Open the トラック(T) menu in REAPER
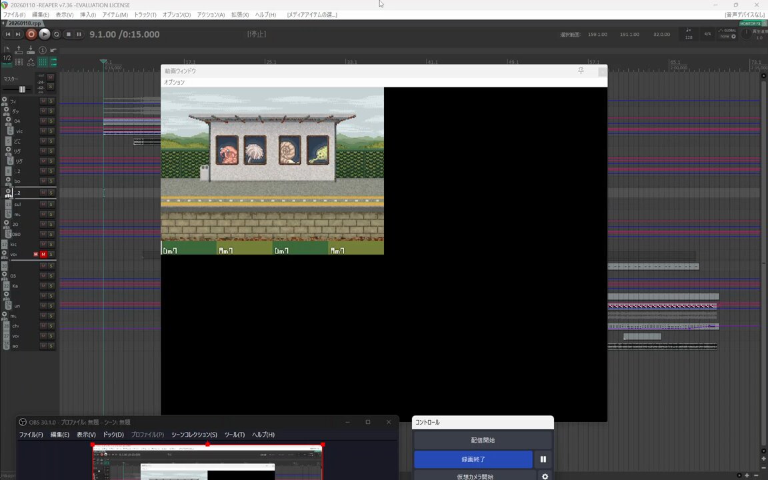 click(145, 15)
